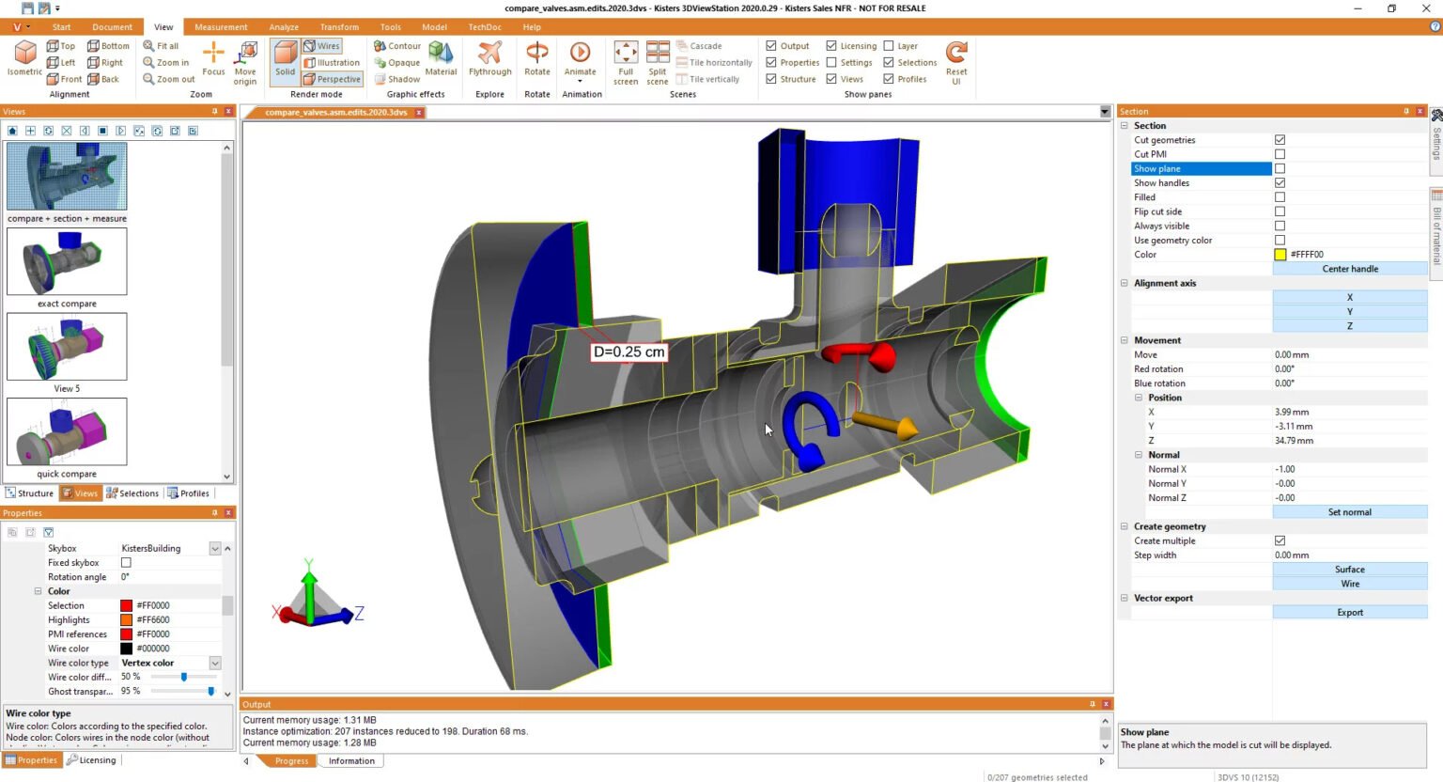Click the yellow section color swatch

click(x=1280, y=255)
